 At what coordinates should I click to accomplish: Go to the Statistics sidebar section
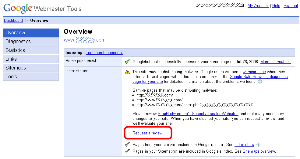tap(31, 50)
